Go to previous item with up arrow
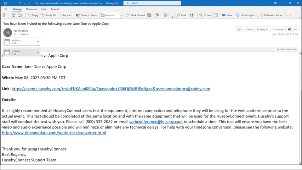Image resolution: width=302 pixels, height=170 pixels. pyautogui.click(x=20, y=3)
